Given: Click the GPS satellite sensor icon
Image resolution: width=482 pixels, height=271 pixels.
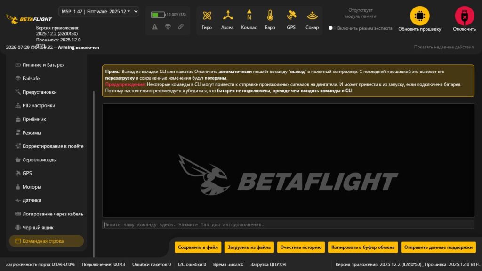Looking at the screenshot, I should click(x=291, y=16).
